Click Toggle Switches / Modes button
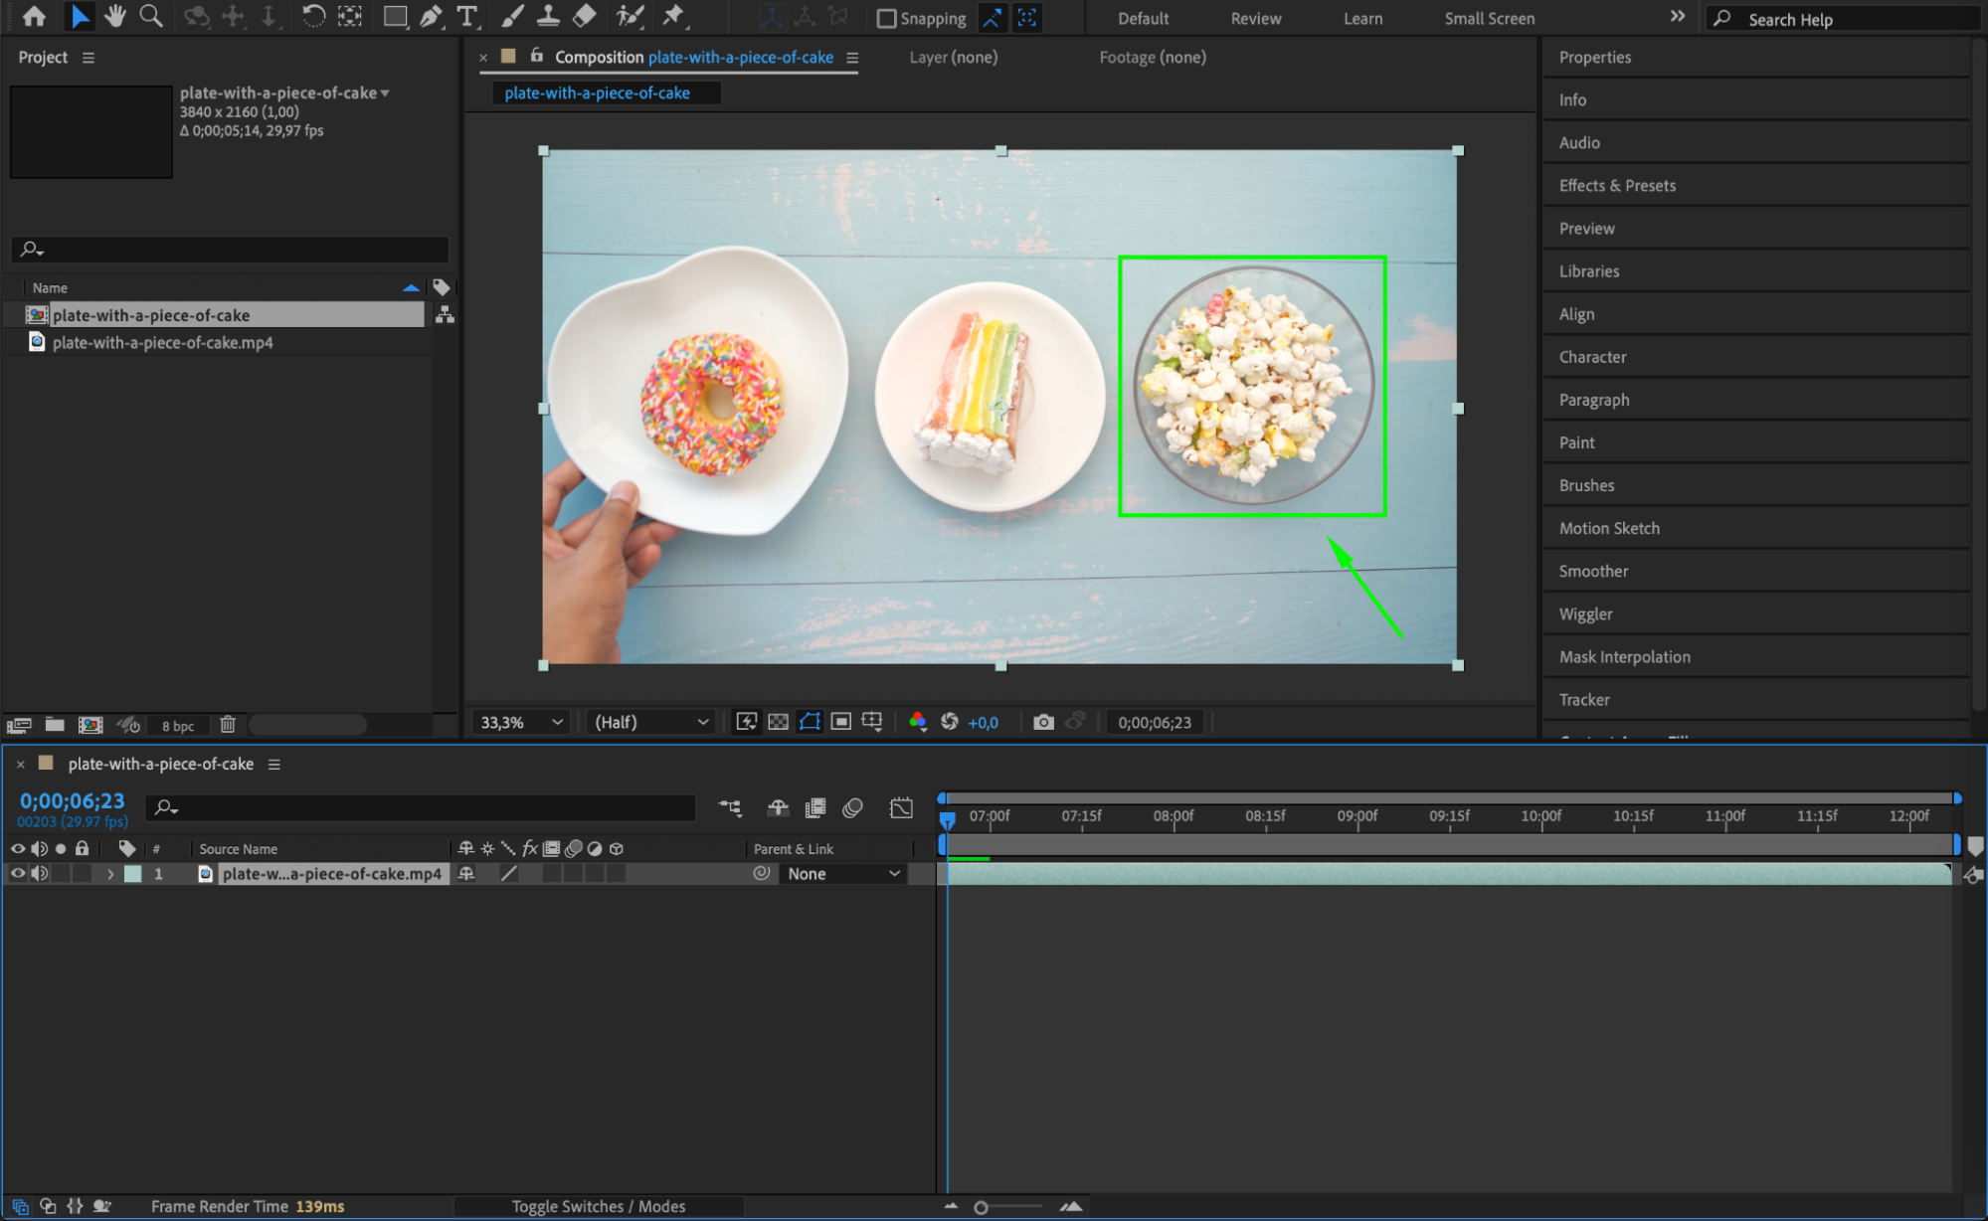The image size is (1988, 1221). point(598,1206)
